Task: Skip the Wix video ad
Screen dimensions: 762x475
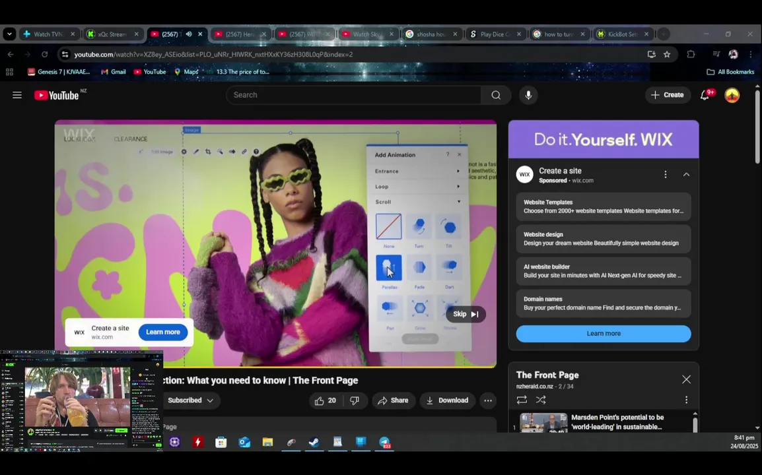Action: point(466,314)
